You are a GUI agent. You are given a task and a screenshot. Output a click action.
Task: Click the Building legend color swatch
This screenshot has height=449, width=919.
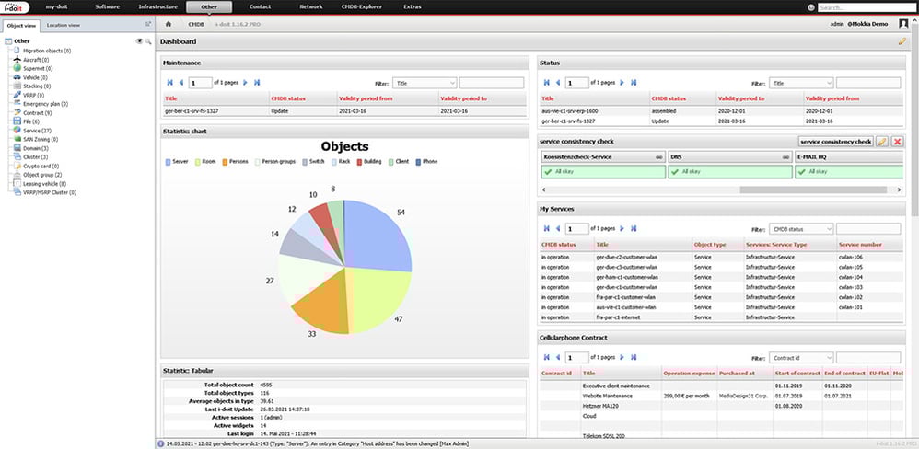pyautogui.click(x=359, y=161)
